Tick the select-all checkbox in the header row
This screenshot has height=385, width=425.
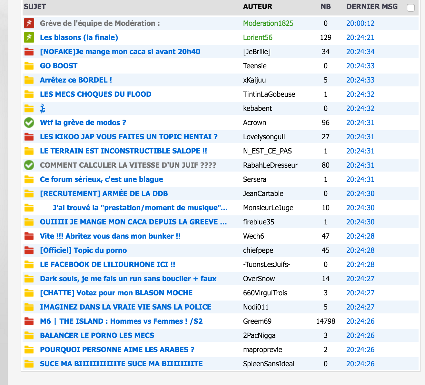click(411, 8)
